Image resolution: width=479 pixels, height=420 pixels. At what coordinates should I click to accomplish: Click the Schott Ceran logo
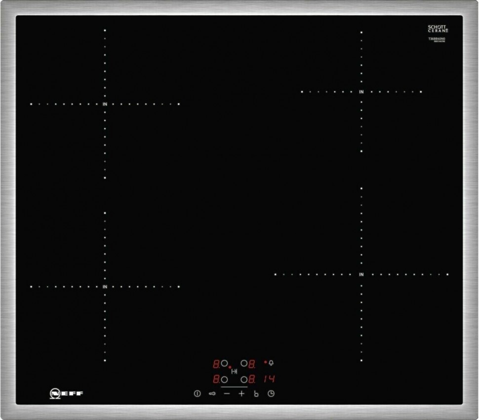coord(438,29)
